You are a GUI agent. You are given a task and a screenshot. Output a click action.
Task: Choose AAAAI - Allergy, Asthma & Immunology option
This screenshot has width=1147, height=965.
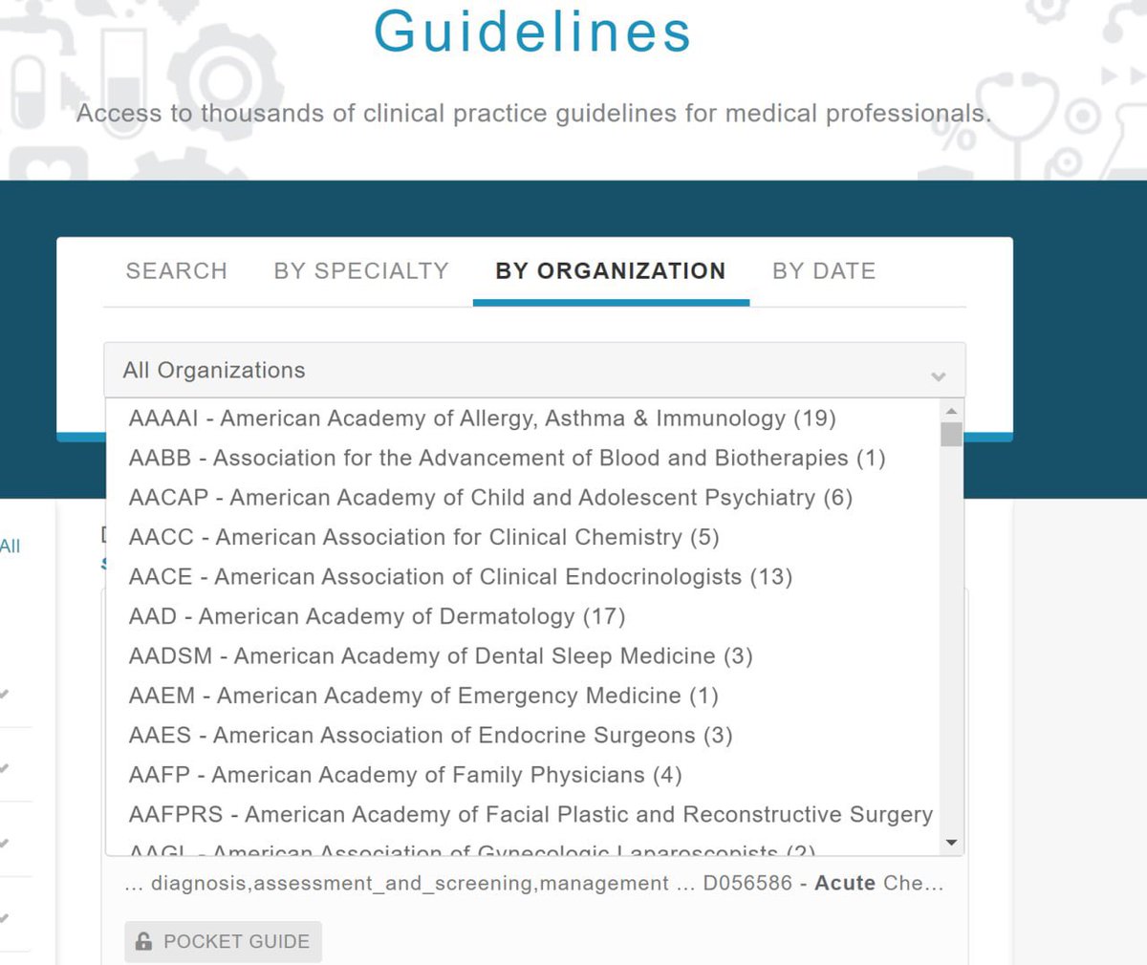click(522, 418)
